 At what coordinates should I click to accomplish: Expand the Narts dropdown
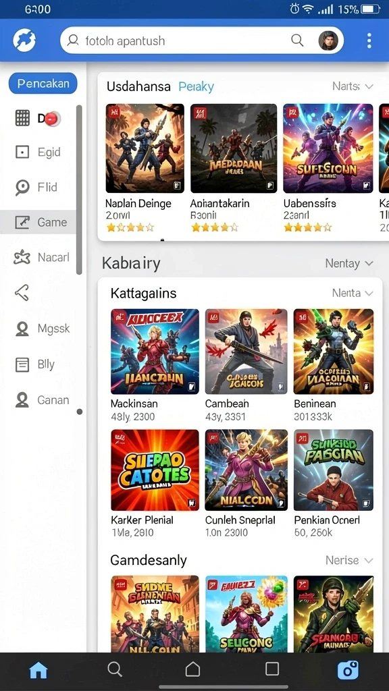tap(353, 86)
